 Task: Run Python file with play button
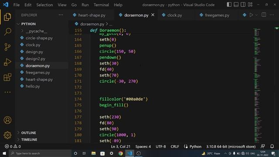(251, 15)
